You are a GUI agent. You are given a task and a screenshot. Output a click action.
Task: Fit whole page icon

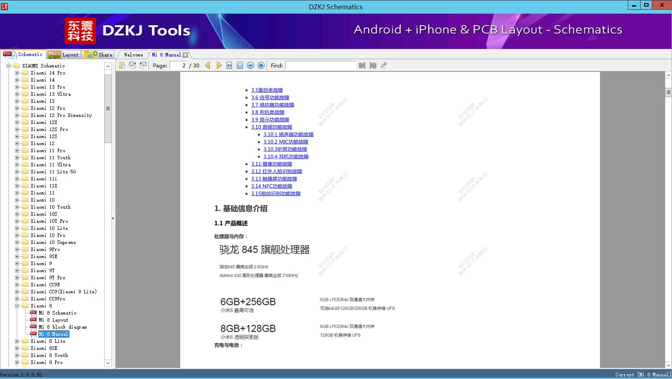point(240,65)
